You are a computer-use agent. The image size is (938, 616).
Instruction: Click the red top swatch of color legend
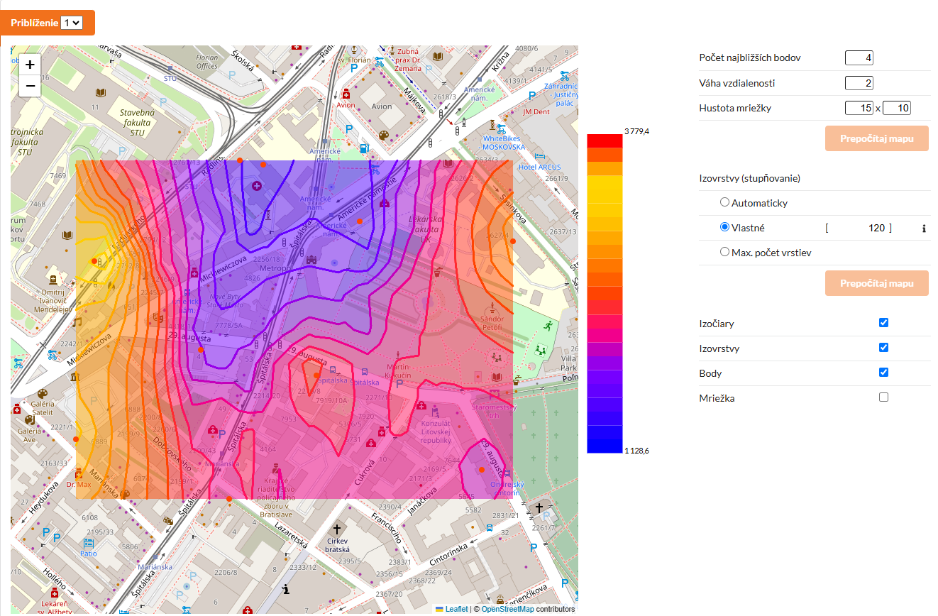click(605, 141)
